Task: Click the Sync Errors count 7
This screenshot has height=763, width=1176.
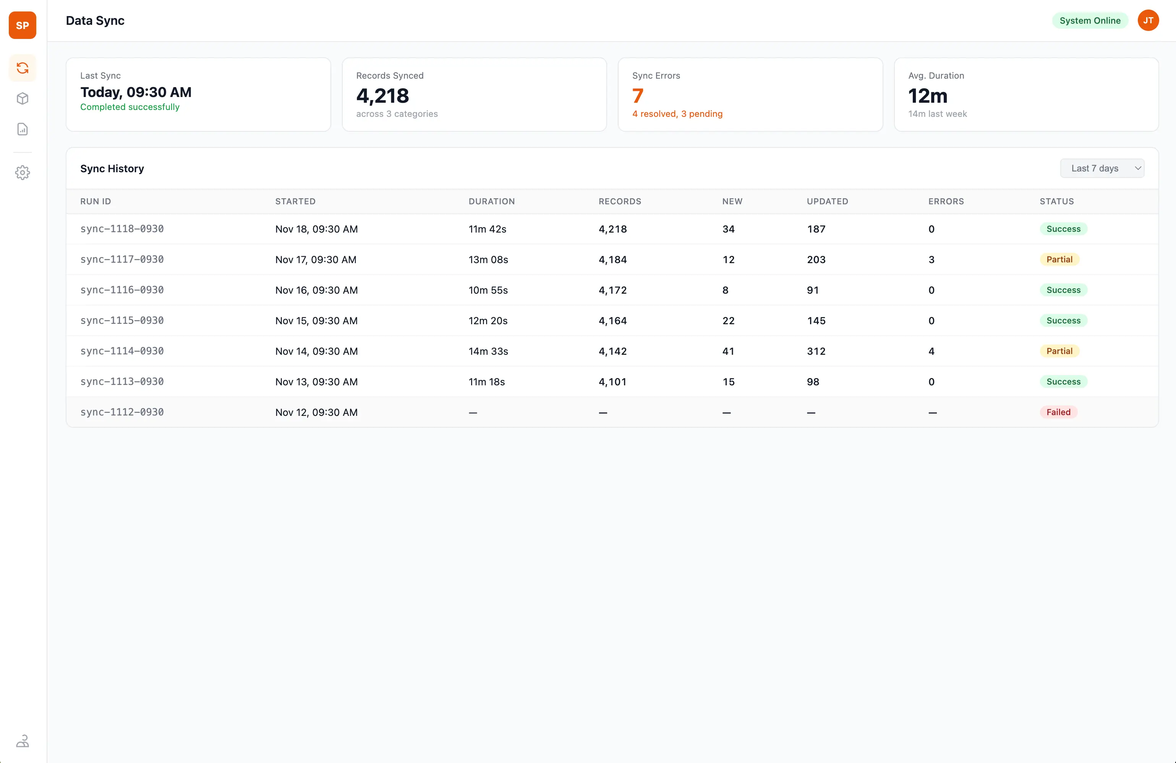Action: (x=637, y=96)
